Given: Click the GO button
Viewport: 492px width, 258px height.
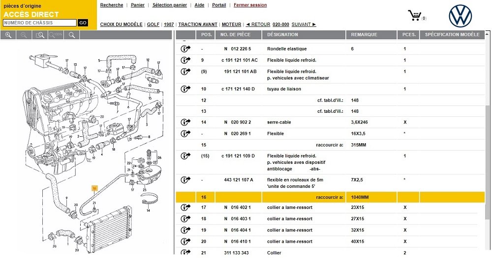Looking at the screenshot, I should pyautogui.click(x=83, y=23).
